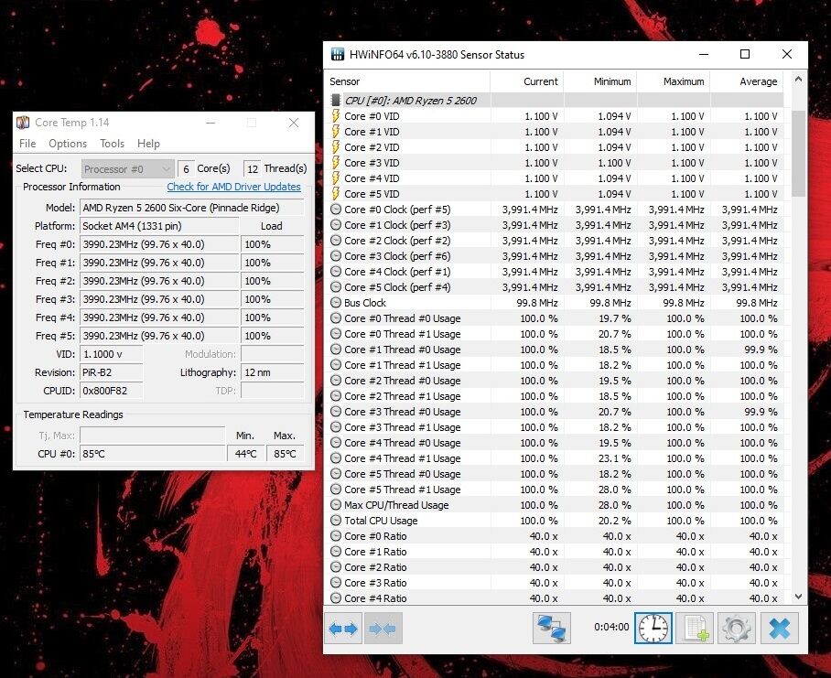
Task: Click the lightning icon beside Core #1 VID
Action: coord(336,132)
